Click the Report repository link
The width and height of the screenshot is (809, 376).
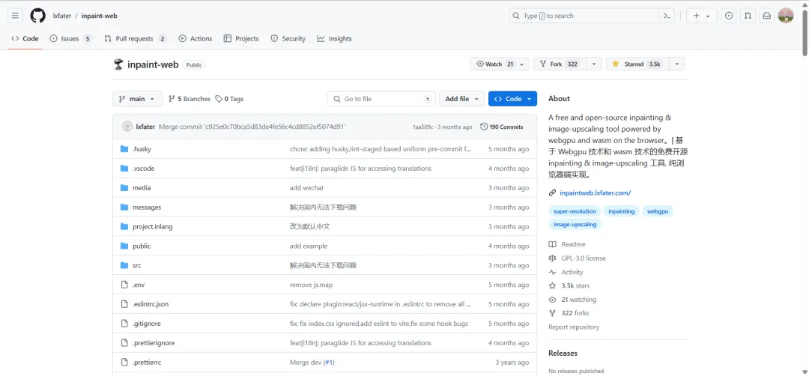click(574, 327)
